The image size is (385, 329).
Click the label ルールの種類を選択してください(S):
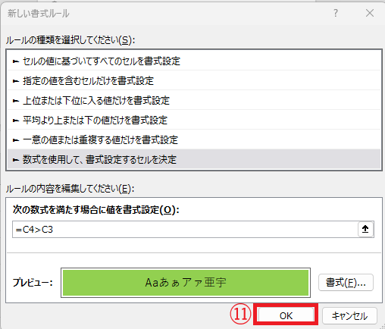(70, 40)
